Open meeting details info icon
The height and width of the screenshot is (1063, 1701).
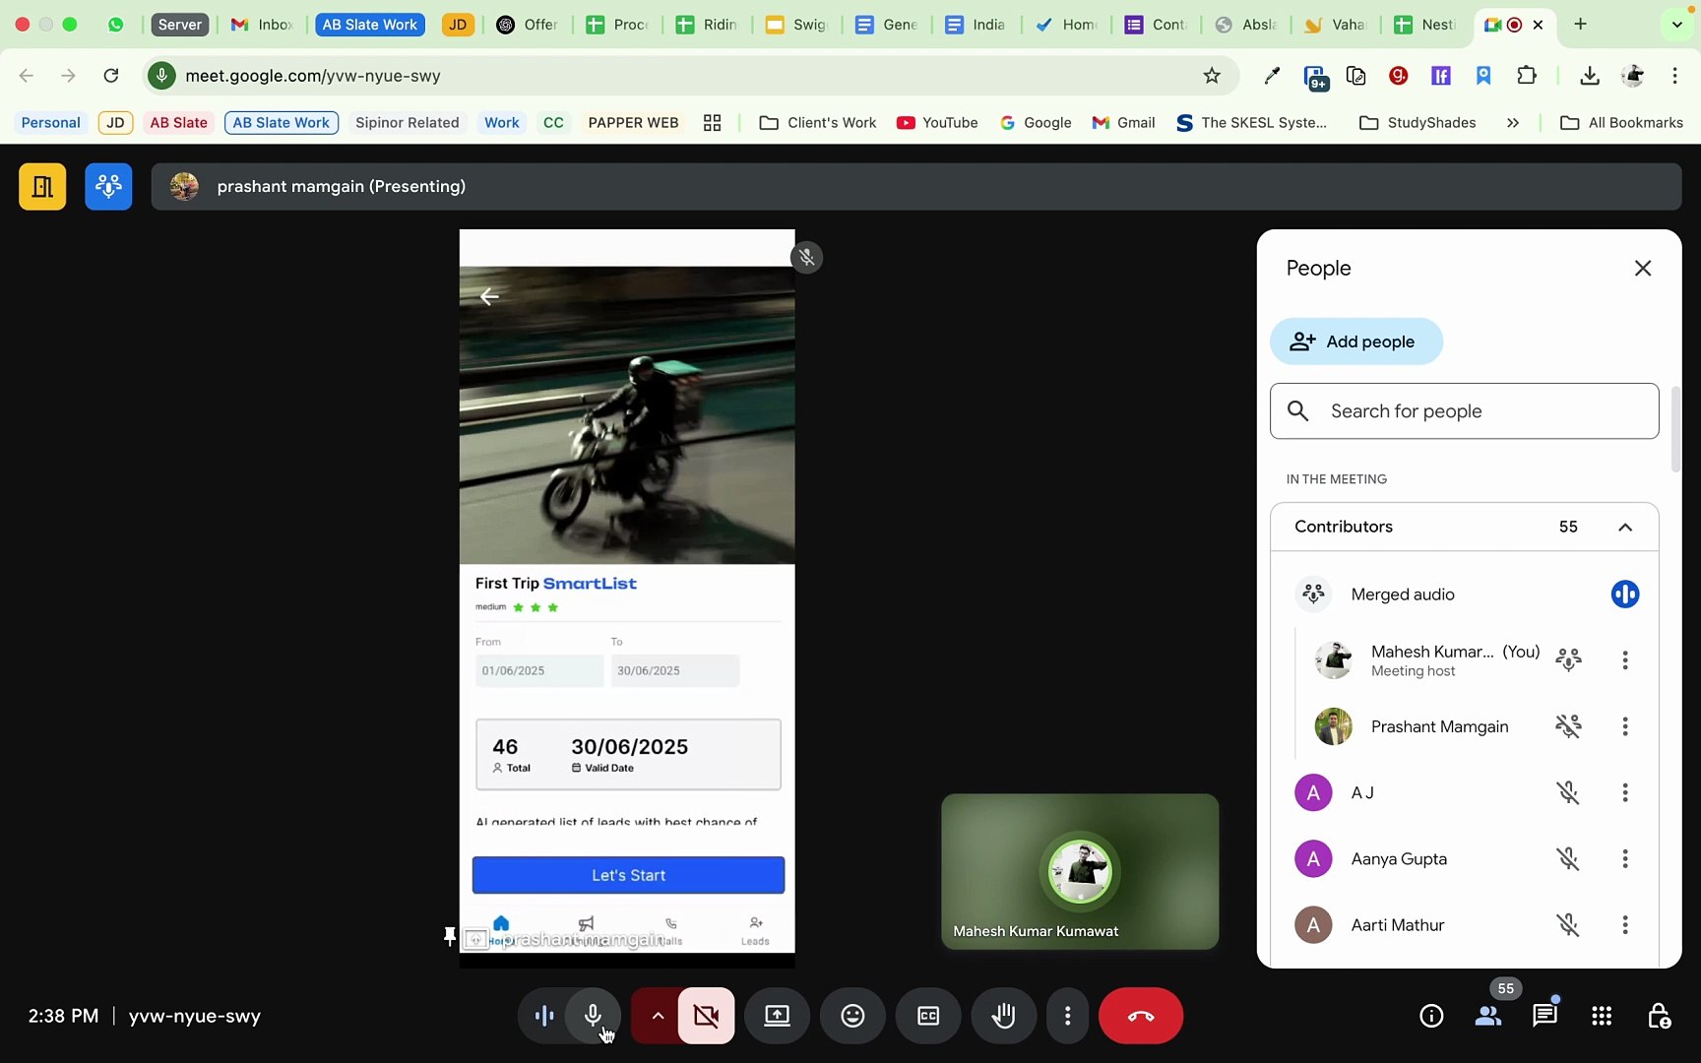(x=1431, y=1016)
